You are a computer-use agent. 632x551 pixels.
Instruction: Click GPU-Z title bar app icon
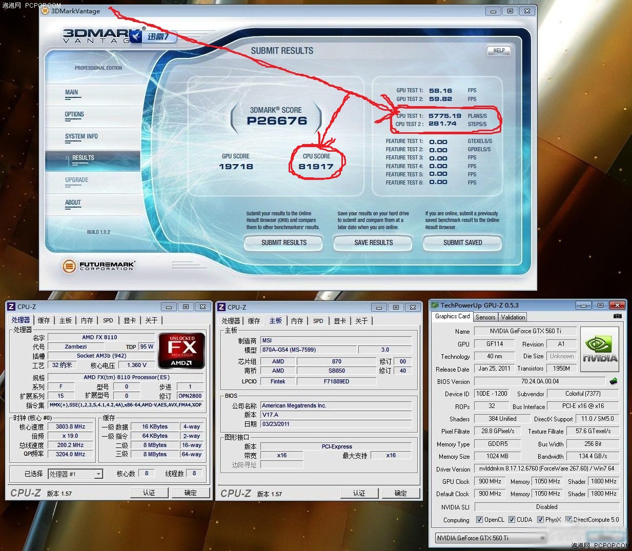pyautogui.click(x=435, y=305)
